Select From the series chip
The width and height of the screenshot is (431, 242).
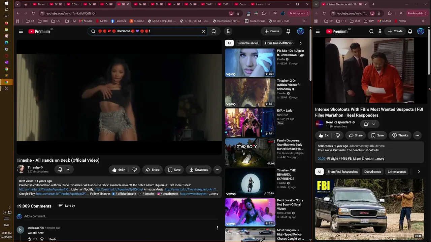248,43
